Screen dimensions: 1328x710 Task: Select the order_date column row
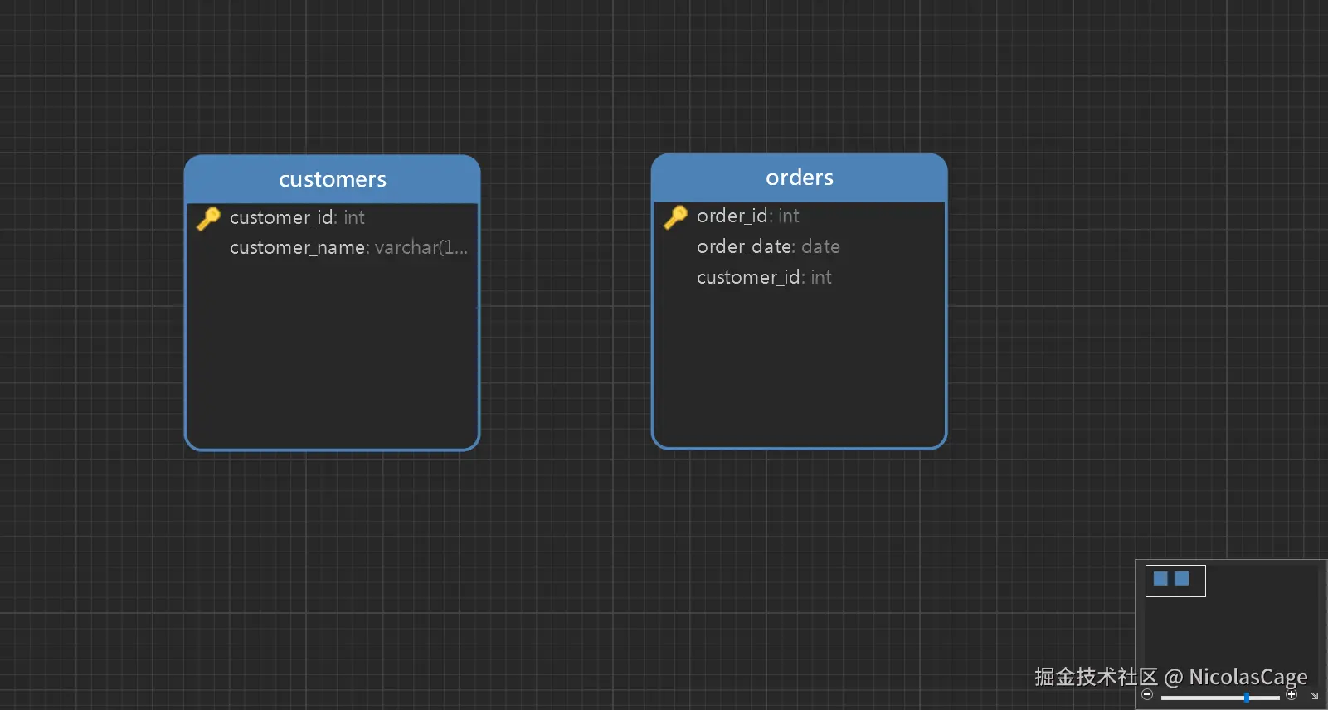tap(768, 246)
